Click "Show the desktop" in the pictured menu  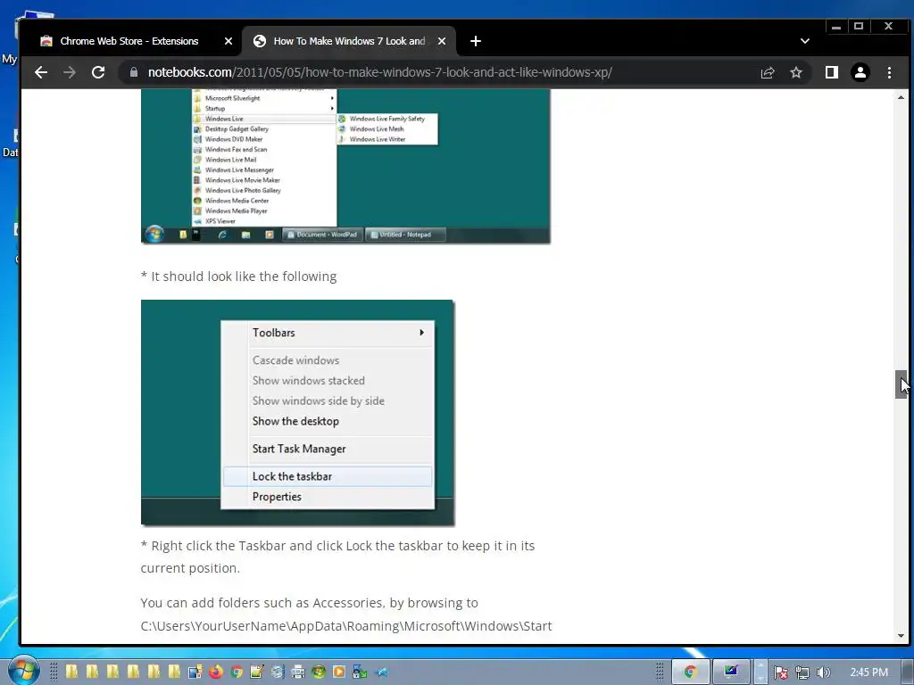point(327,421)
